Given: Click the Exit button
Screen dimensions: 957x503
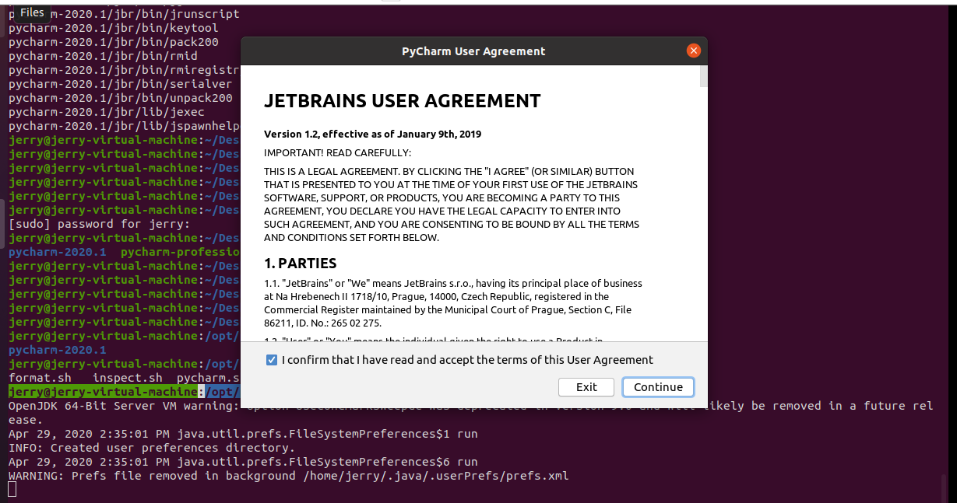Looking at the screenshot, I should (x=587, y=387).
